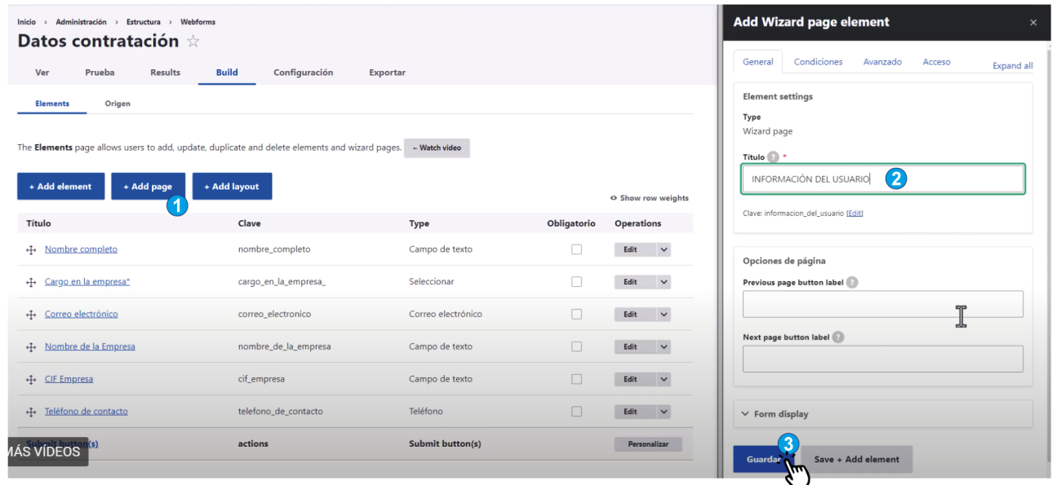The image size is (1061, 485).
Task: Select the Avanzado tab in dialog
Action: click(882, 62)
